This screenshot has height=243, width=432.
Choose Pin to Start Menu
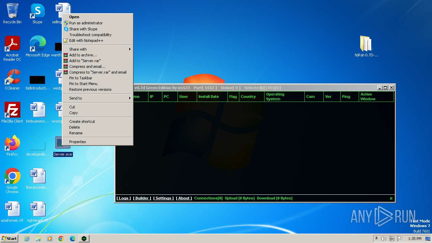point(98,84)
